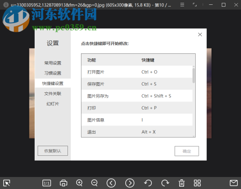Select 快捷键设置 settings tab
The width and height of the screenshot is (241, 189).
(x=53, y=83)
